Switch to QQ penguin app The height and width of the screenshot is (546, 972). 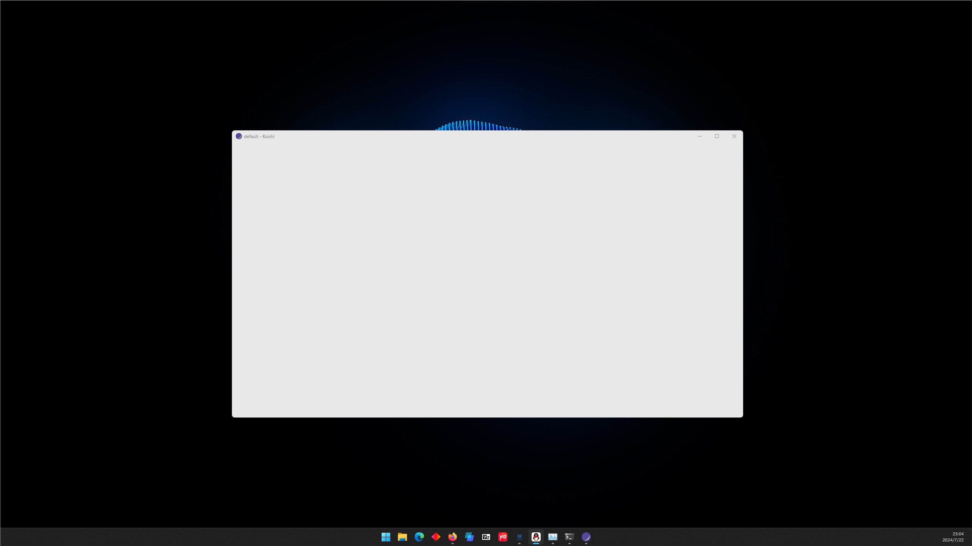536,537
